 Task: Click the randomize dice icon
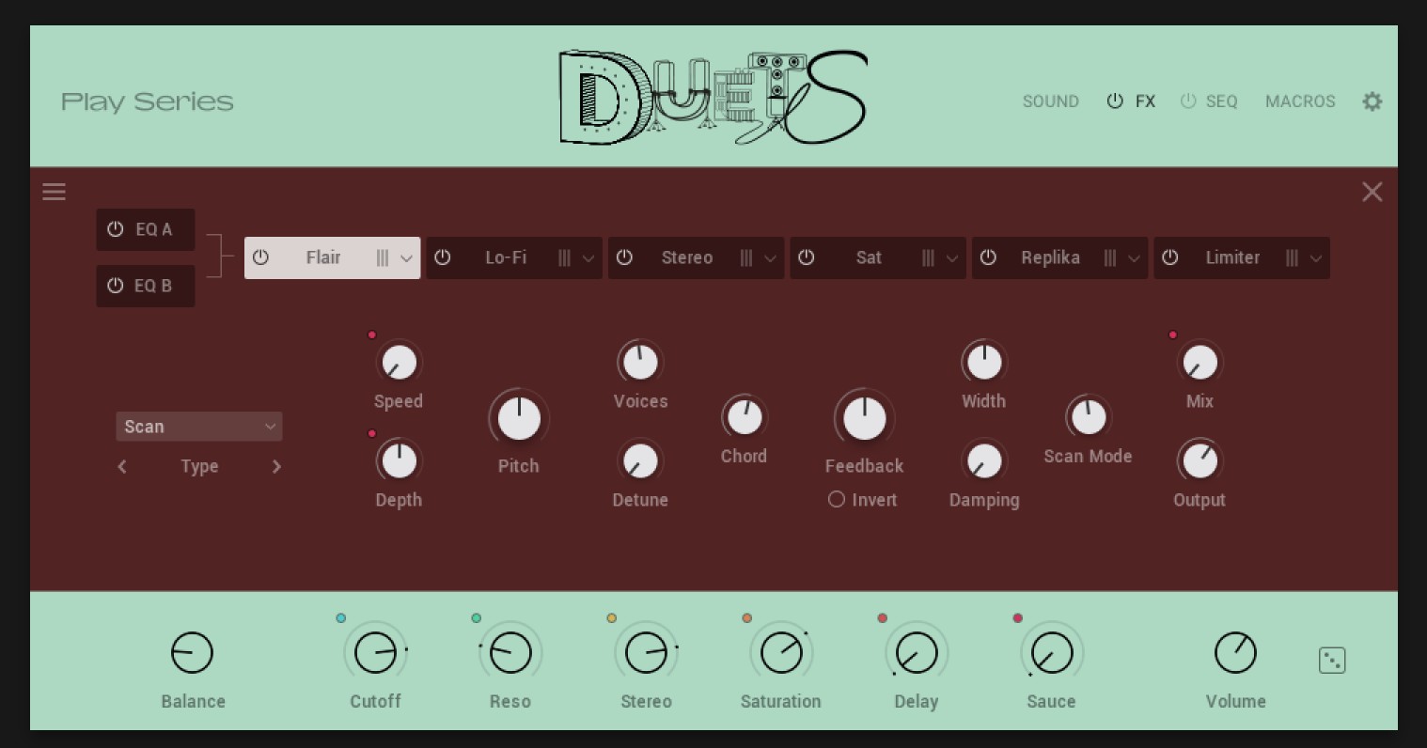(x=1332, y=661)
